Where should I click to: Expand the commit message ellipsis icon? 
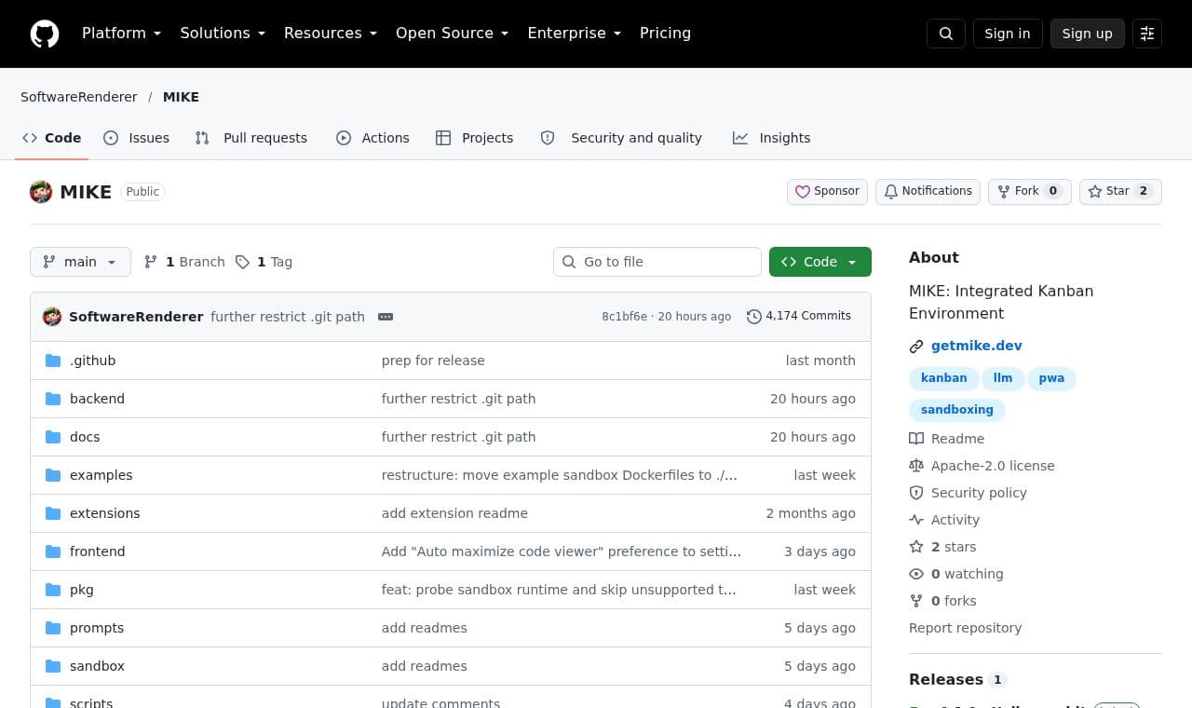(386, 317)
